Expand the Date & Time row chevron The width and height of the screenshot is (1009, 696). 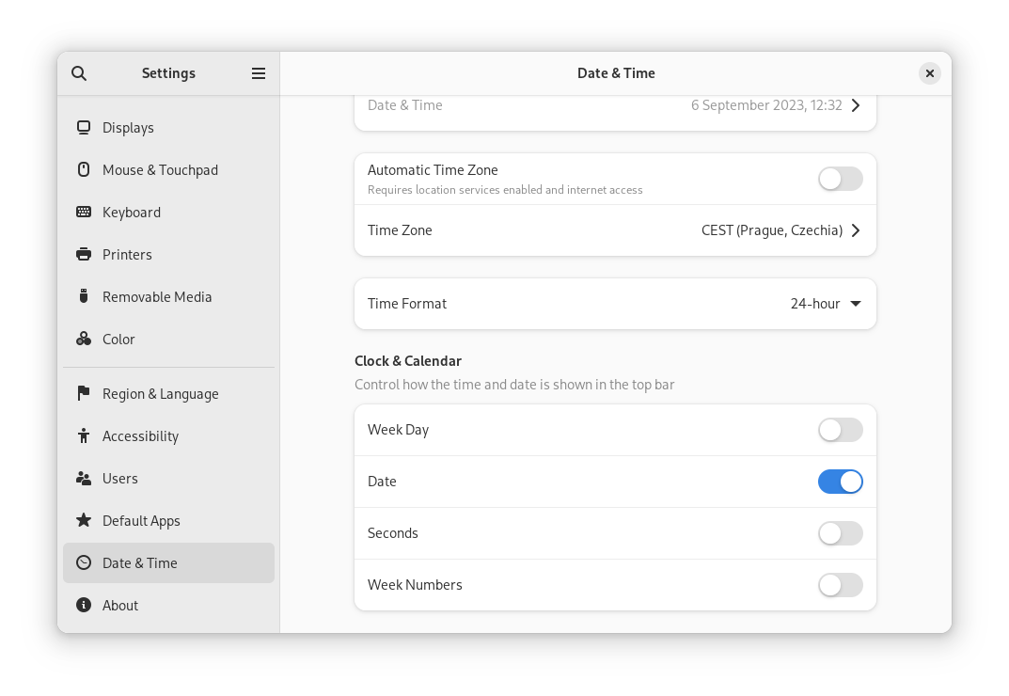(x=856, y=105)
